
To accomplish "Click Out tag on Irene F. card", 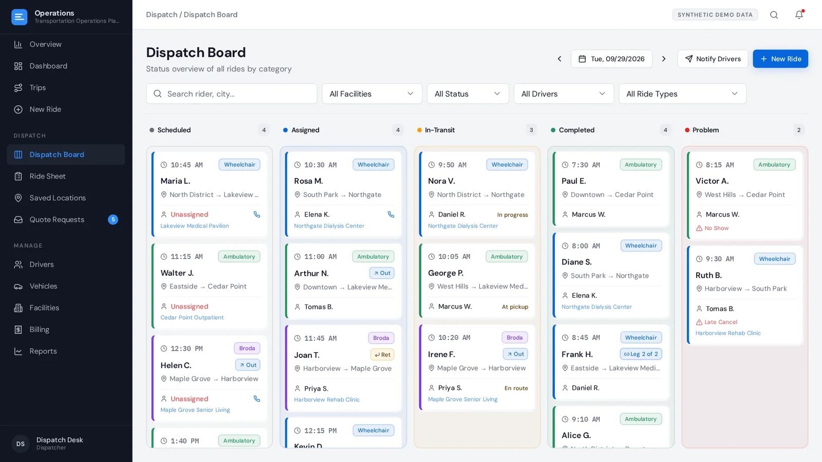I will [x=515, y=354].
